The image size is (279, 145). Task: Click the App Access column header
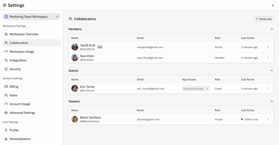(x=189, y=80)
